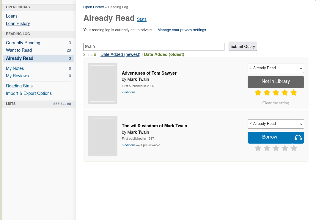View 7 editions of Tom Sawyer

tap(129, 92)
